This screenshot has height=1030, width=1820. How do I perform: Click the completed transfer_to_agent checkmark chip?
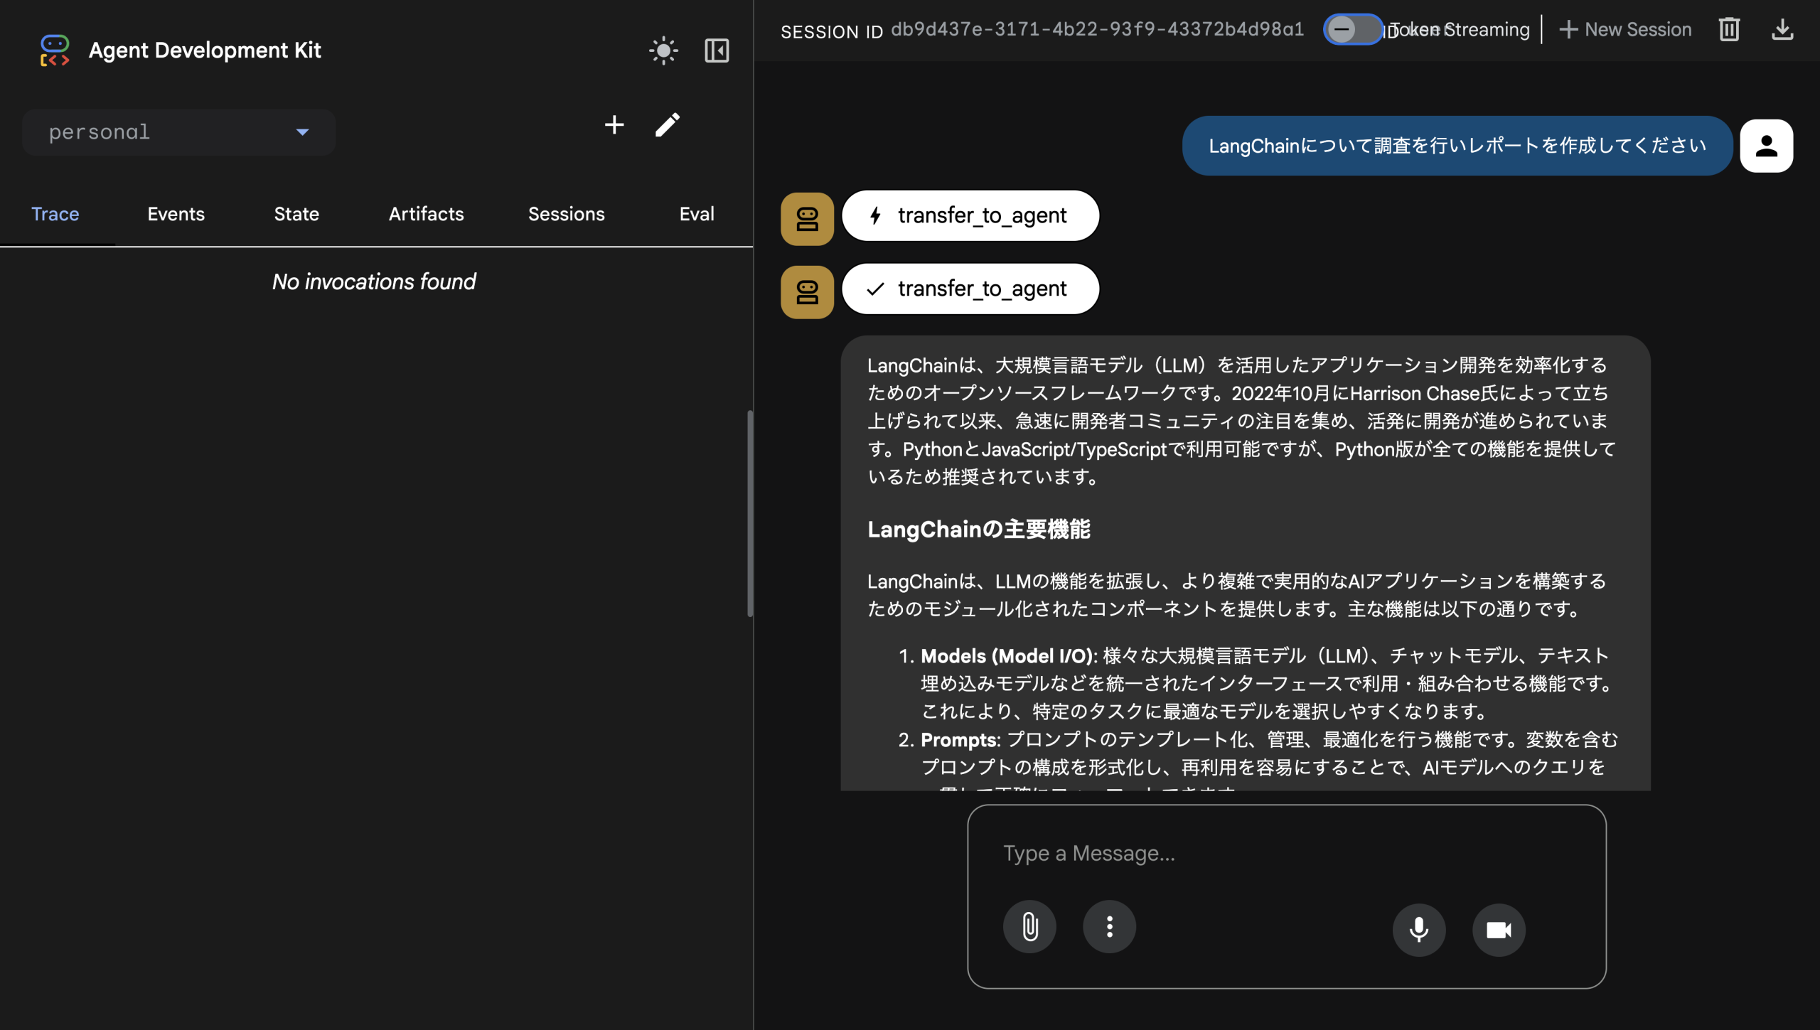(970, 289)
